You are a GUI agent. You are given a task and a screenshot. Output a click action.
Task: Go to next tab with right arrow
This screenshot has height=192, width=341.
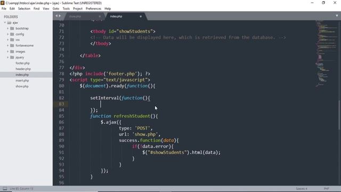click(x=60, y=15)
